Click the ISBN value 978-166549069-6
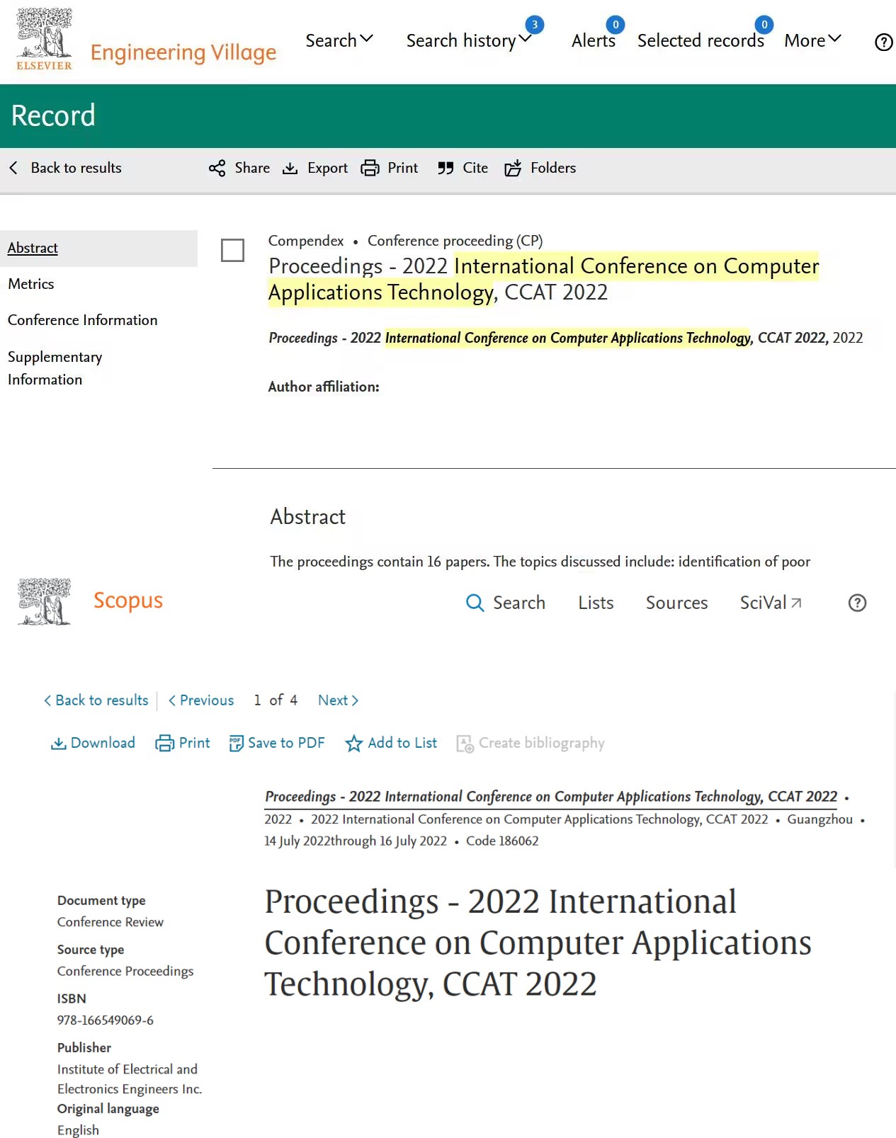The width and height of the screenshot is (896, 1138). [x=106, y=1020]
